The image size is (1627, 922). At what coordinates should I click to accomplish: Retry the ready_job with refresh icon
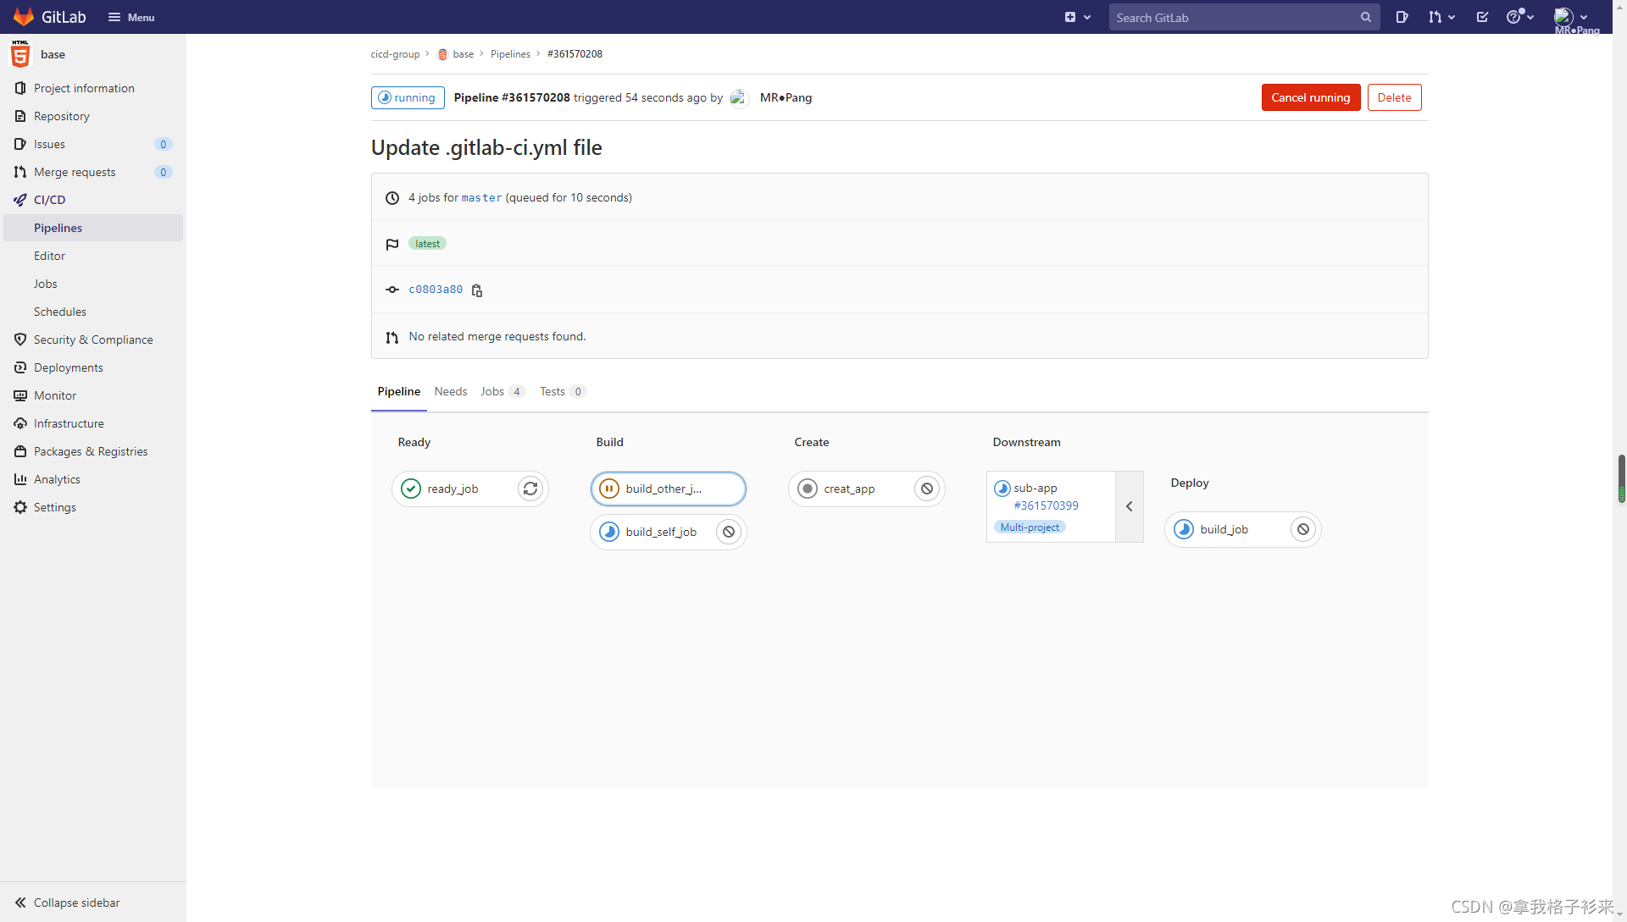coord(530,489)
